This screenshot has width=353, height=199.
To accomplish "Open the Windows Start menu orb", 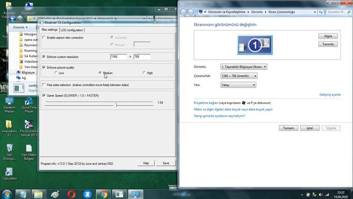I will (7, 194).
